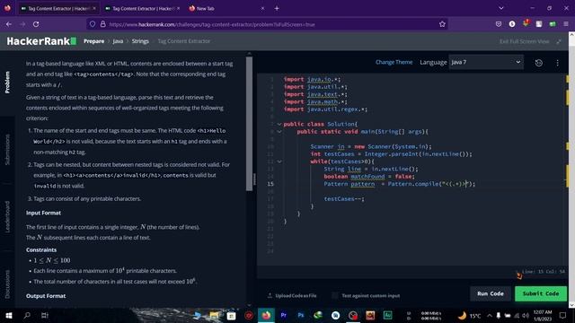Bookmark this page with the star icon
The width and height of the screenshot is (575, 323).
pyautogui.click(x=442, y=24)
